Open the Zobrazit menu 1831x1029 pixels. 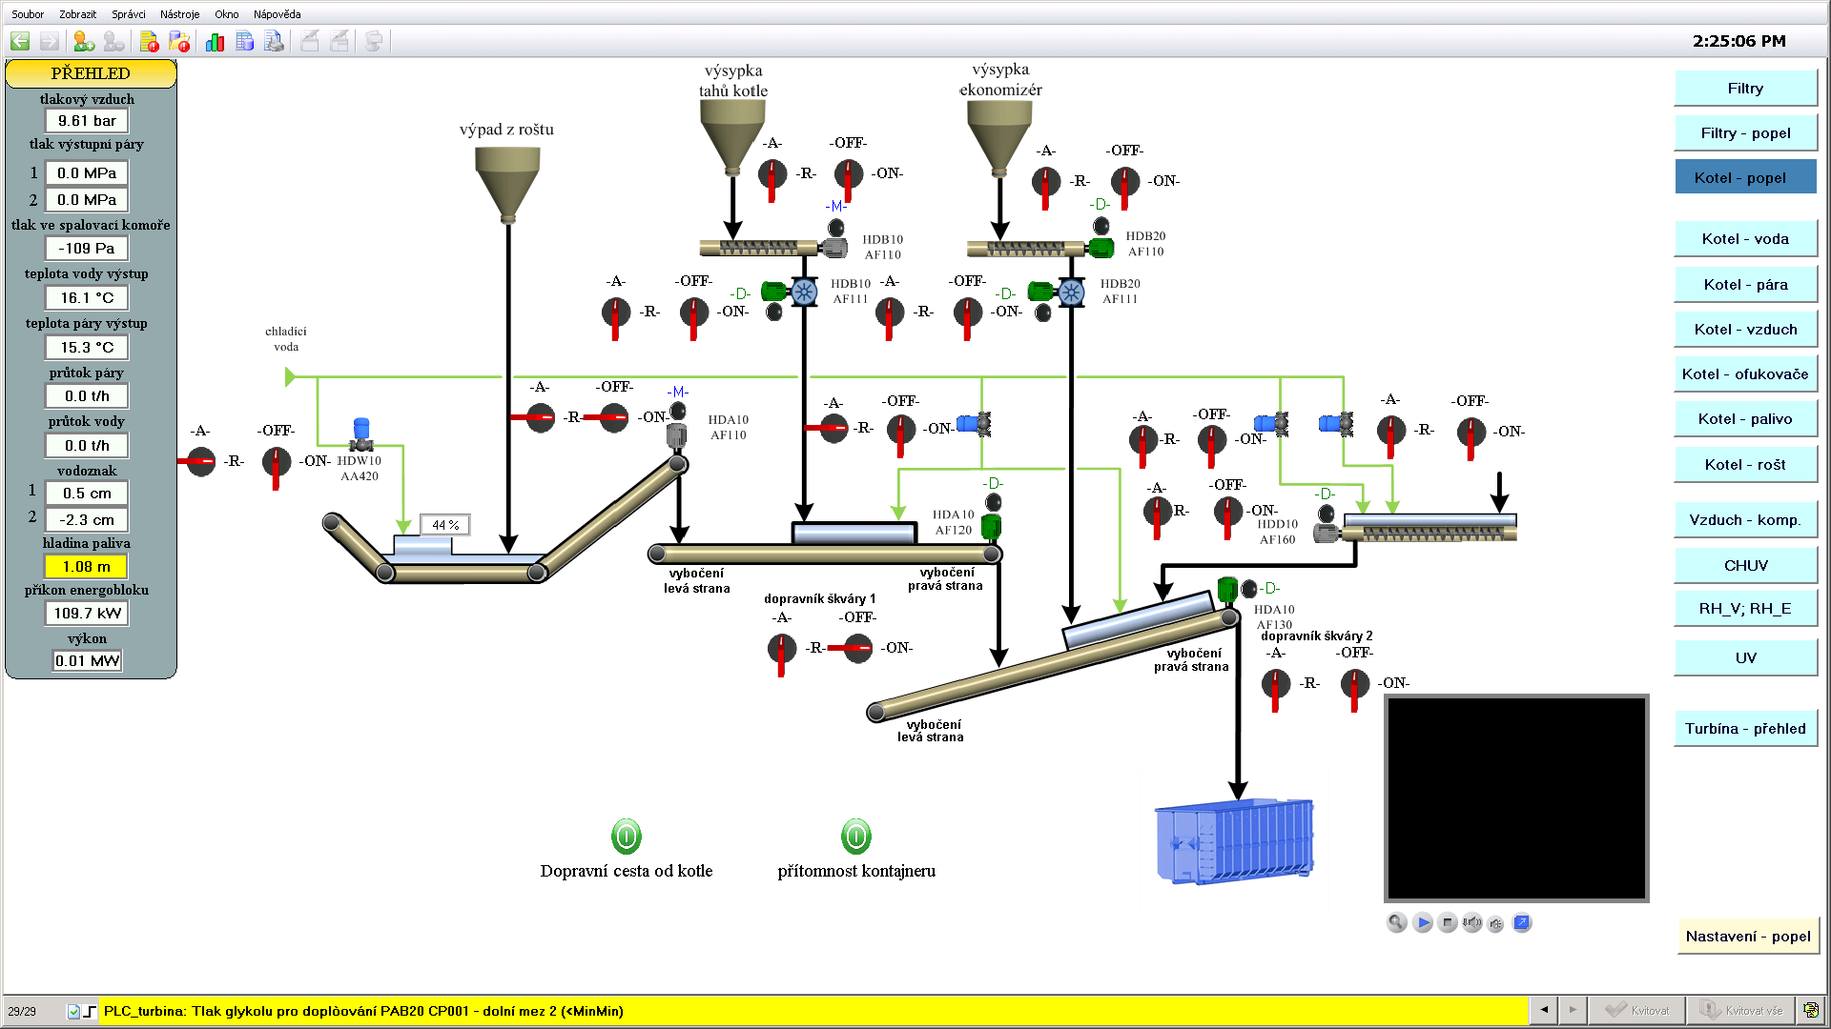[77, 14]
